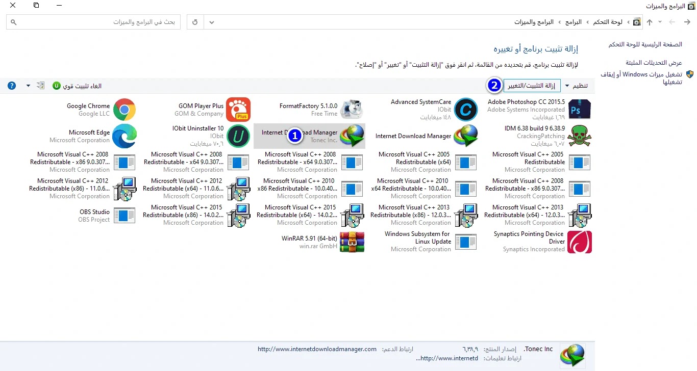The height and width of the screenshot is (371, 697).
Task: Select Visual C++ 2015 Redistributable (x86) 14.0.2
Action: (195, 215)
